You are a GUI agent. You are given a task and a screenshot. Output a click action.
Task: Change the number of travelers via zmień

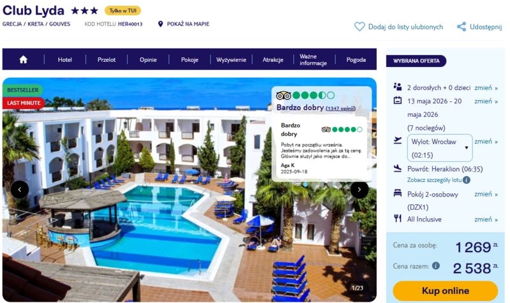click(x=486, y=88)
